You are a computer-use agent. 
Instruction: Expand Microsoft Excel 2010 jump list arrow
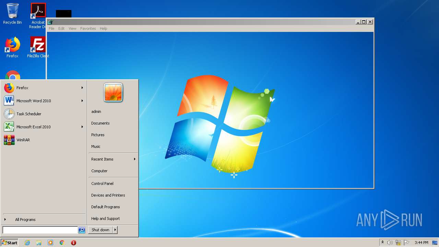(82, 127)
